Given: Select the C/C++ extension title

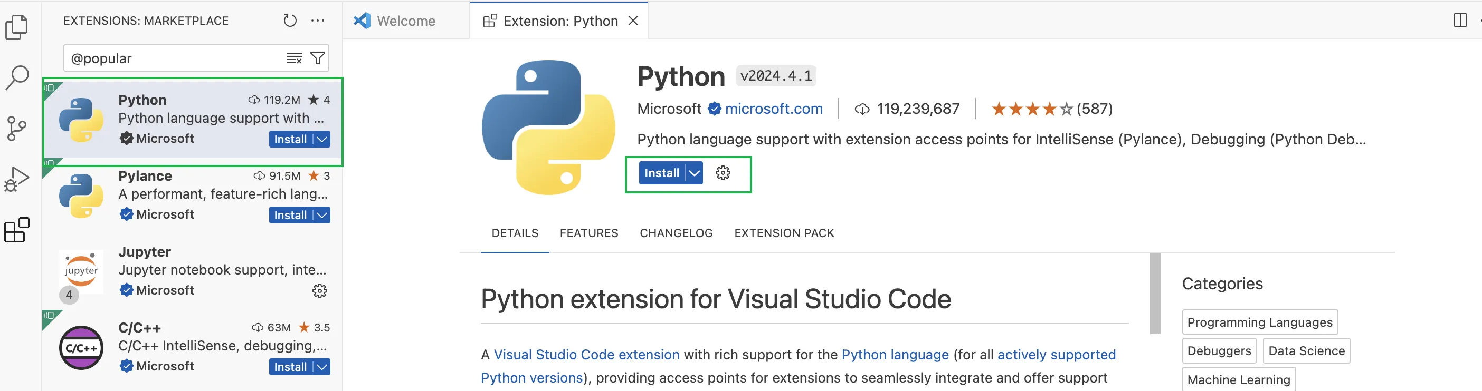Looking at the screenshot, I should tap(139, 328).
